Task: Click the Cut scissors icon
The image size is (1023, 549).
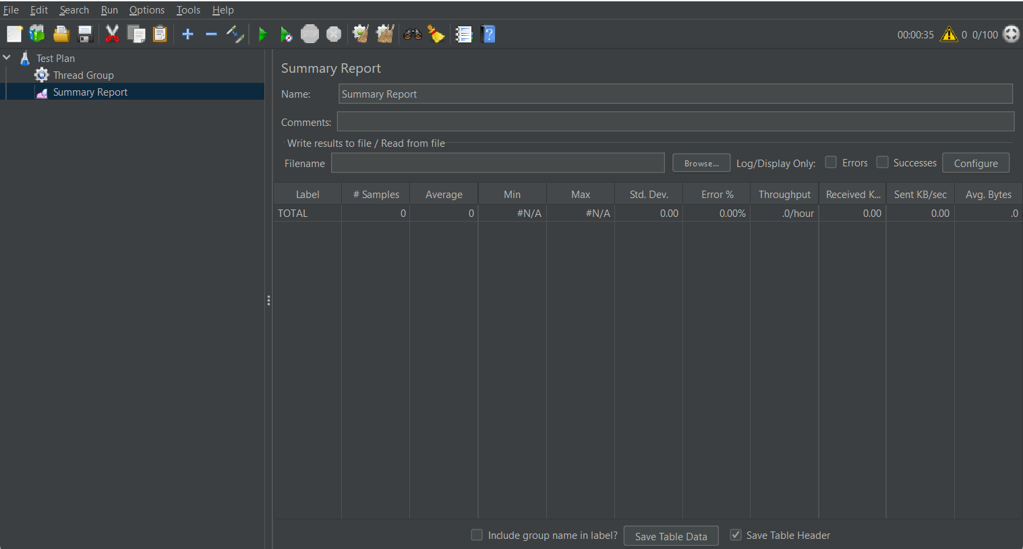Action: click(x=112, y=34)
